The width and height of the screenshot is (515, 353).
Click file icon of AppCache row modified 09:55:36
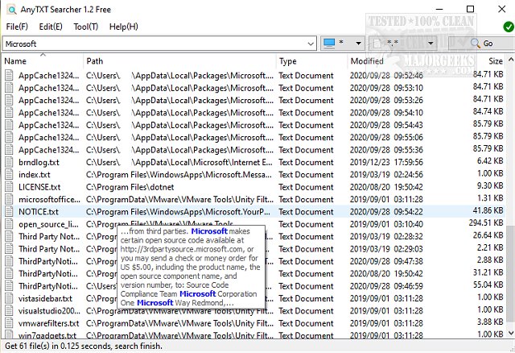click(9, 150)
